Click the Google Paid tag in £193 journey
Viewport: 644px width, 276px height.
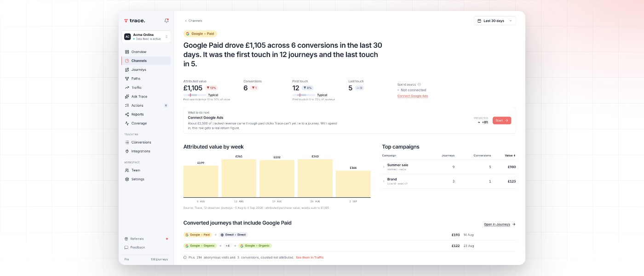click(198, 235)
